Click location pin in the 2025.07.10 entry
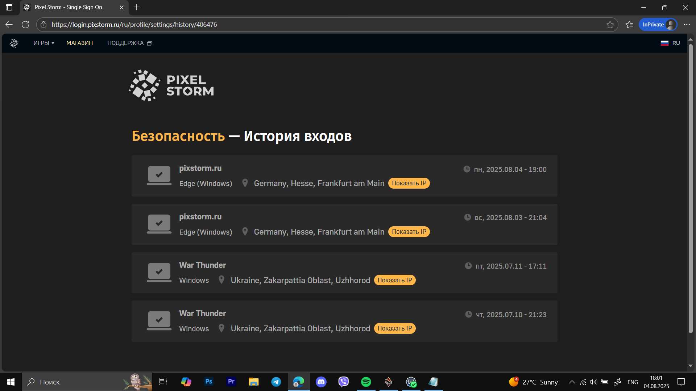The width and height of the screenshot is (696, 391). pos(221,328)
